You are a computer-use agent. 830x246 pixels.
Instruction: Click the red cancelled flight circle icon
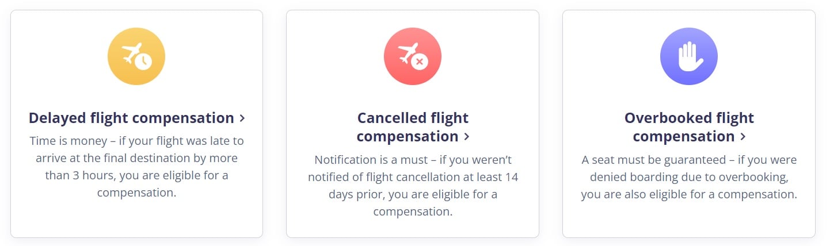(x=413, y=56)
